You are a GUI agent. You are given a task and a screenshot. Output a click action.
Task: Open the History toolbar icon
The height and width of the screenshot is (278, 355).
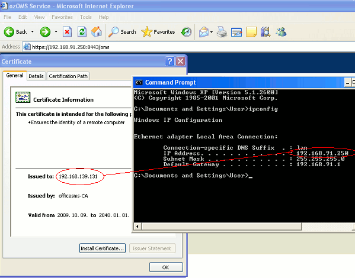point(187,32)
